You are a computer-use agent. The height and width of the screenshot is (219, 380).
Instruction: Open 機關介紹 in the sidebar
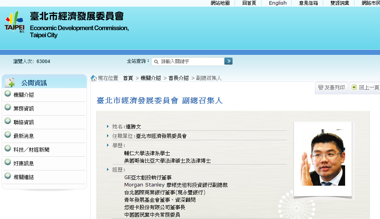coord(24,95)
